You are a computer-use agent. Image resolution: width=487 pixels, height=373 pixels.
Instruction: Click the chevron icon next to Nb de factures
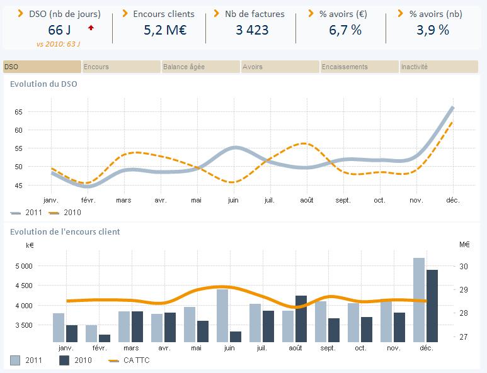tap(217, 13)
